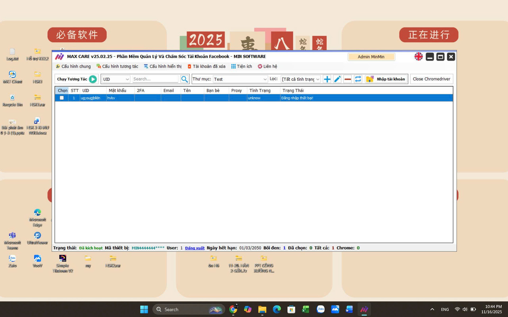Open the Cấu hình tương tác menu
Screen dimensions: 508x317
[117, 67]
